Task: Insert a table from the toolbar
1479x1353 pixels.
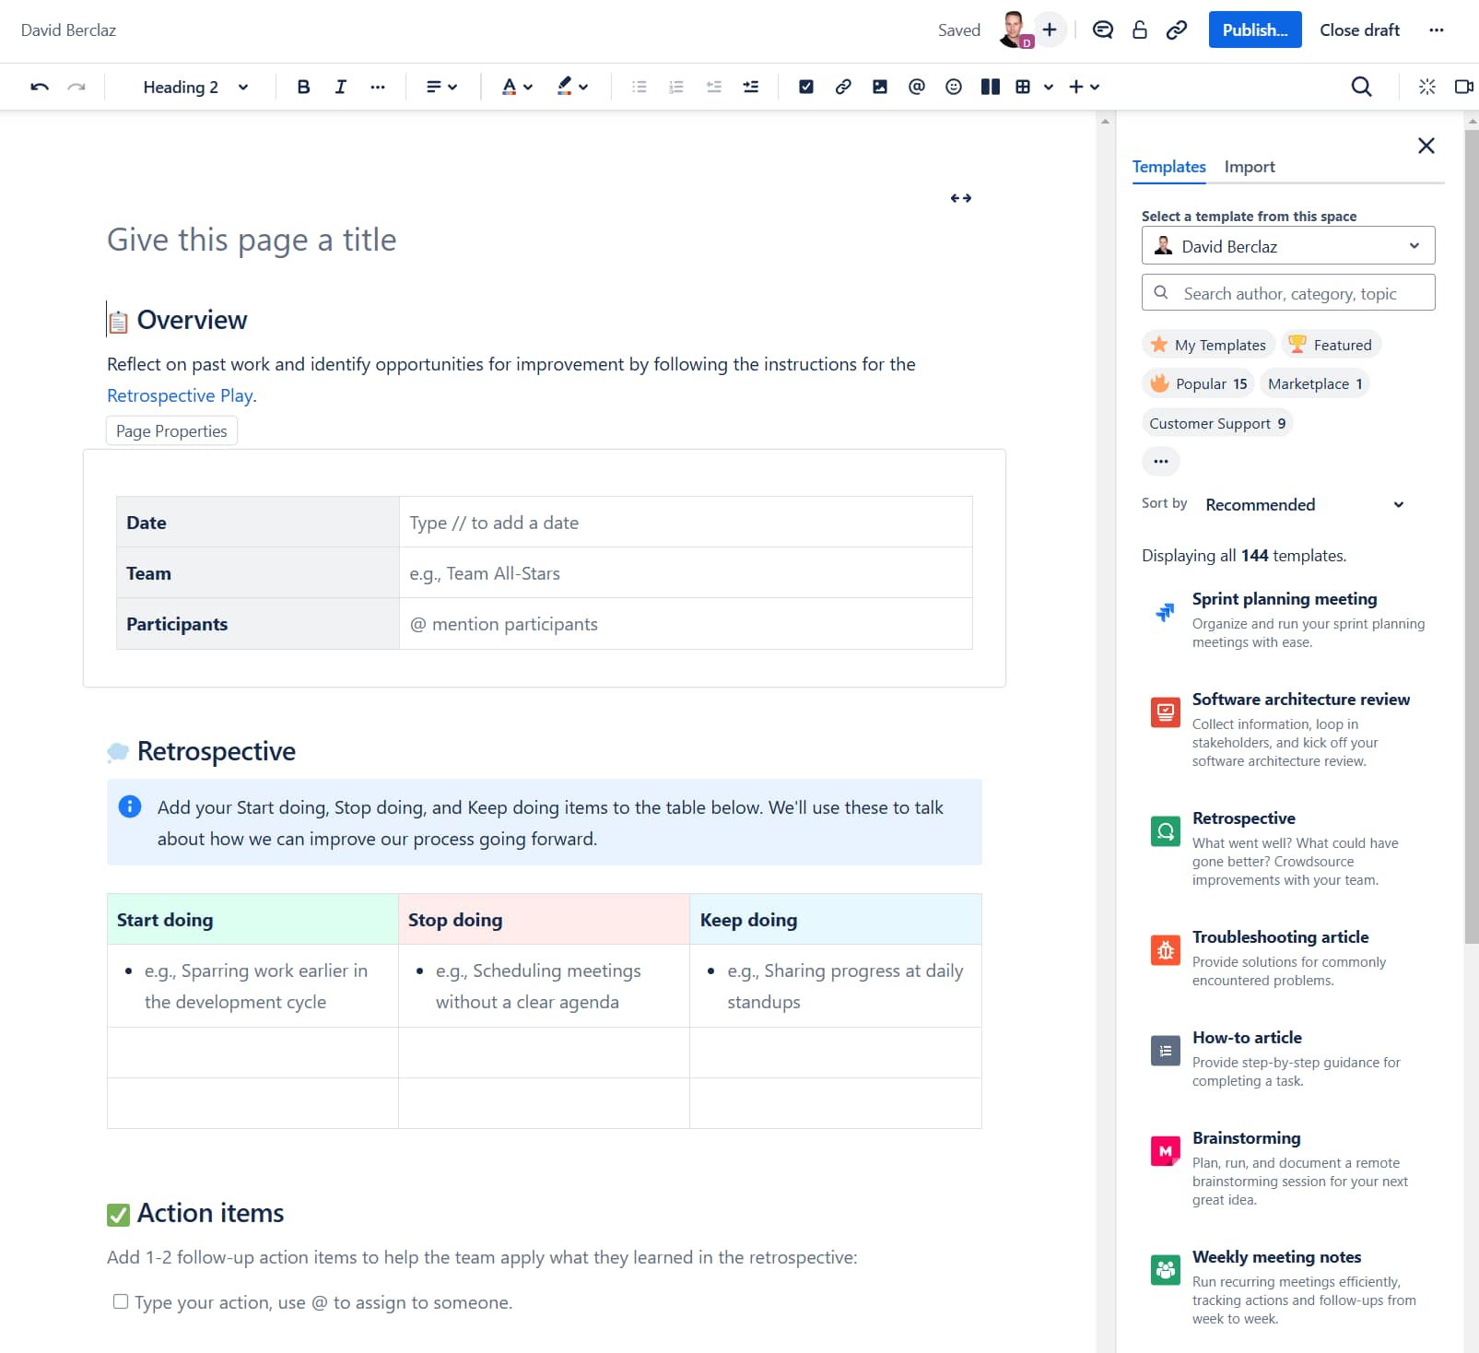Action: (1023, 86)
